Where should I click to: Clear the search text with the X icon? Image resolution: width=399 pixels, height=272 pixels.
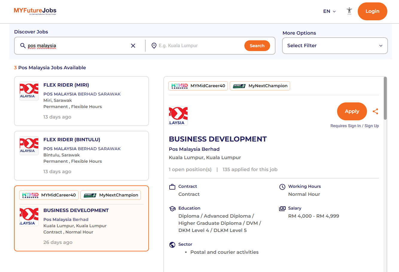tap(133, 46)
